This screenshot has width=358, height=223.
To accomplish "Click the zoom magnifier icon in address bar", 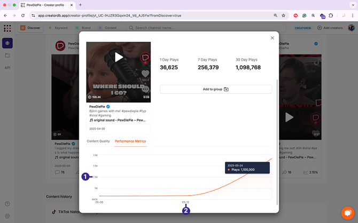I will (x=276, y=15).
